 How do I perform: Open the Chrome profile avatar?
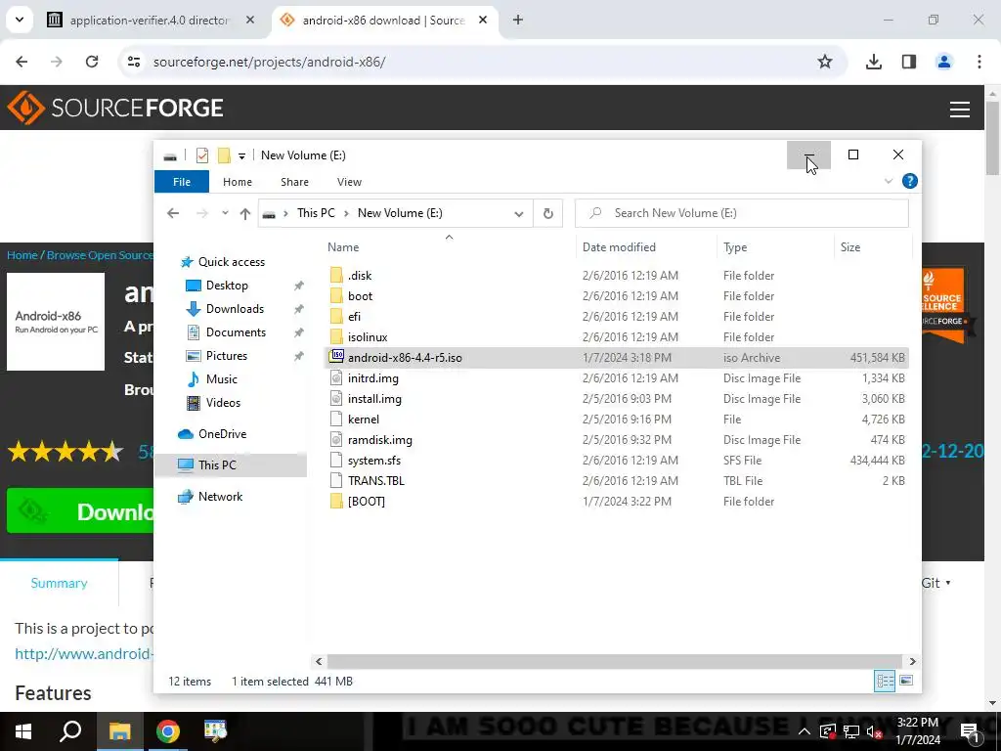[x=943, y=62]
